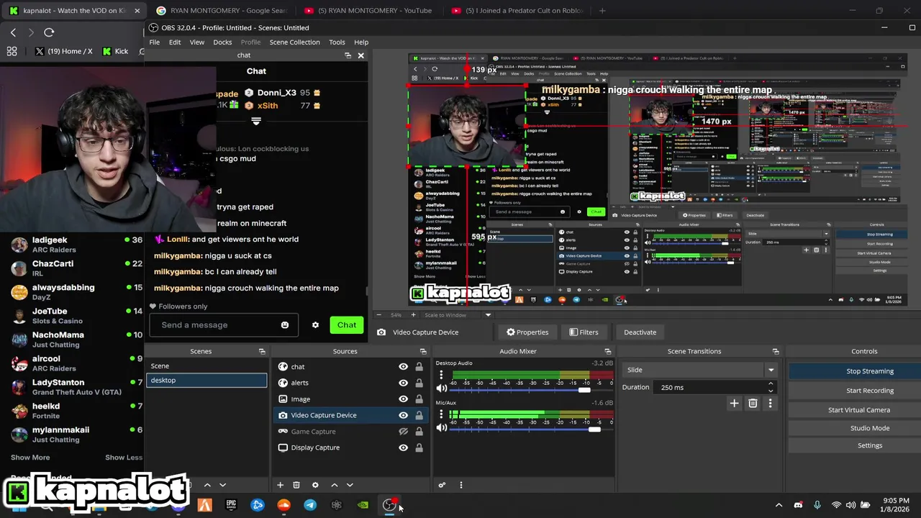The height and width of the screenshot is (518, 921).
Task: Open Telegram from the taskbar
Action: point(310,505)
